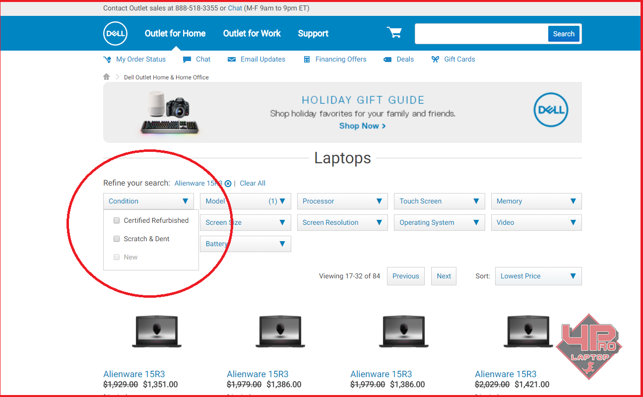The height and width of the screenshot is (397, 643).
Task: Click the Chat link in the contact bar
Action: (235, 8)
